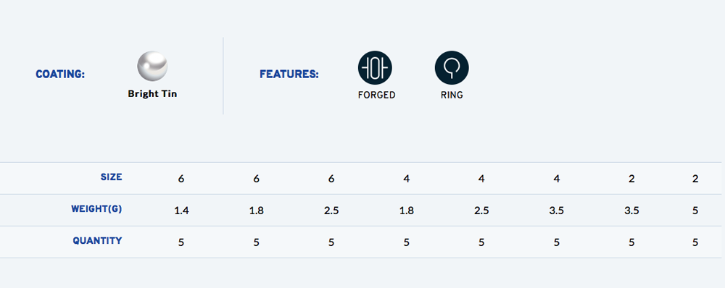Select the last size 2 cell
Viewport: 725px width, 288px height.
pyautogui.click(x=695, y=179)
